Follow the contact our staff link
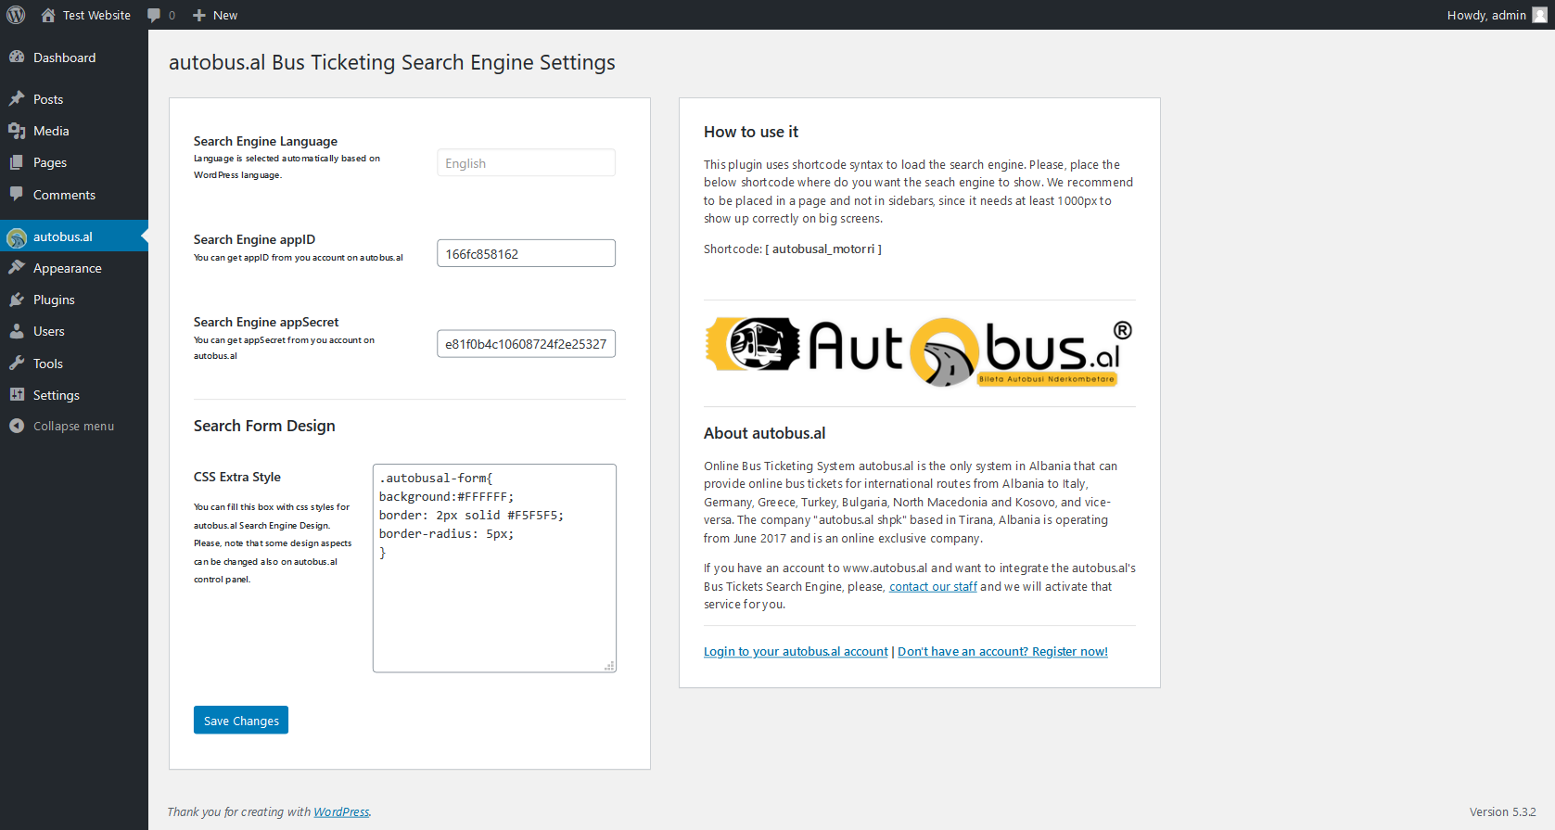The image size is (1555, 830). click(x=933, y=587)
